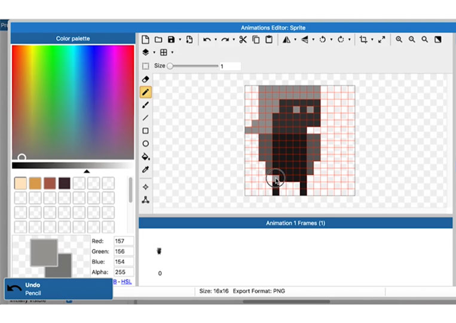Edit the Blue value field
This screenshot has width=456, height=323.
click(124, 262)
